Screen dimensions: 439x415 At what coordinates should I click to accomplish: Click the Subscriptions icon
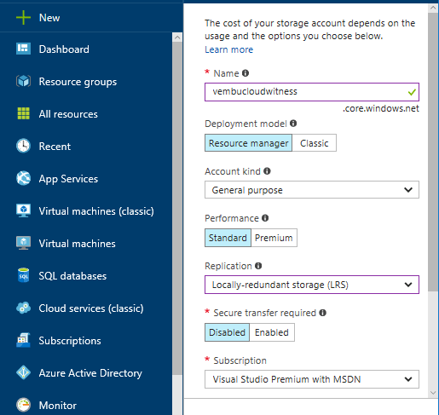pos(23,340)
